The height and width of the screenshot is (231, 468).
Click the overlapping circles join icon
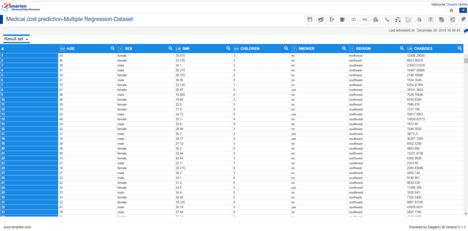point(354,19)
